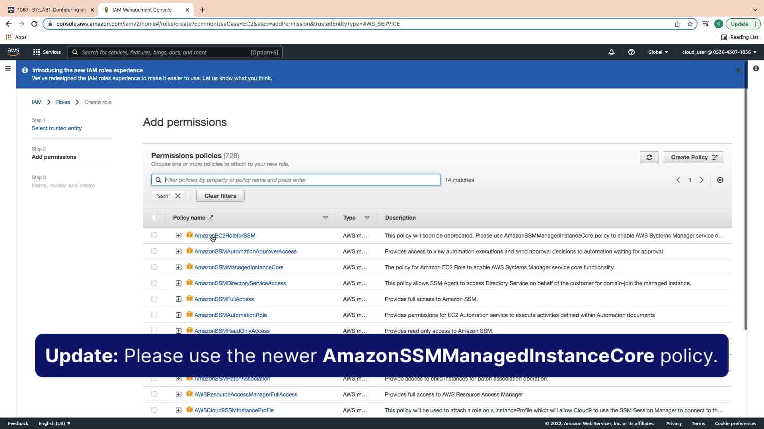Open the table preferences gear icon
Image resolution: width=764 pixels, height=429 pixels.
coord(720,180)
